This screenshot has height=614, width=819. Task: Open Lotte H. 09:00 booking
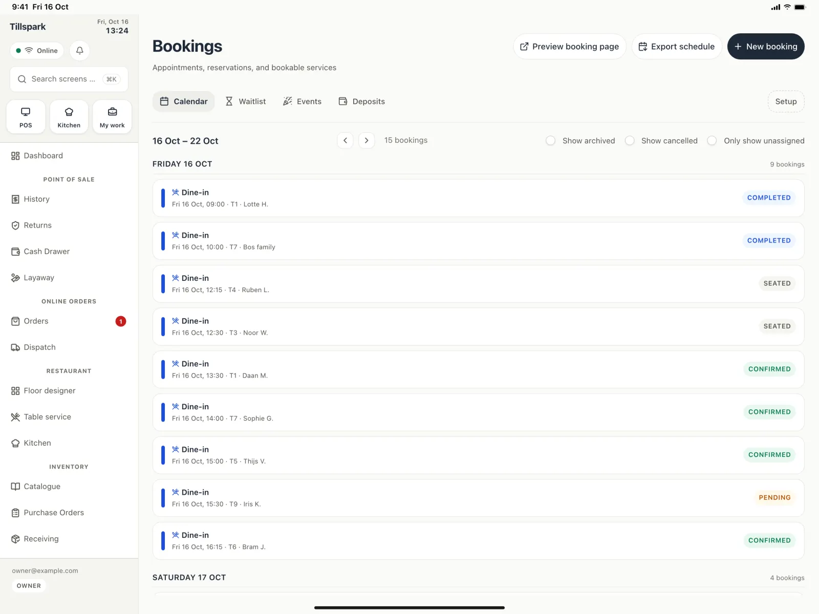(478, 198)
